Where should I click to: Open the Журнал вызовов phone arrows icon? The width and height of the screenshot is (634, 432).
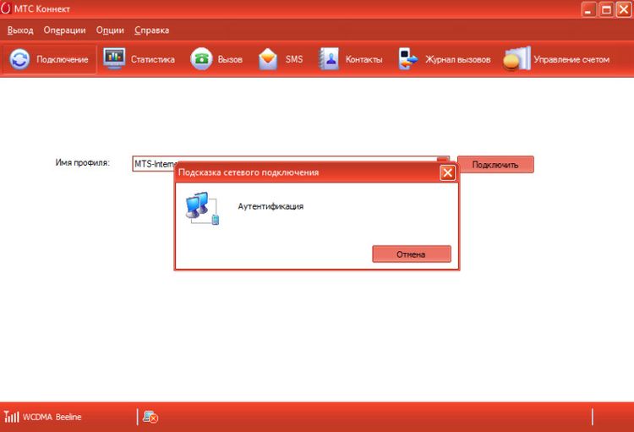tap(407, 59)
